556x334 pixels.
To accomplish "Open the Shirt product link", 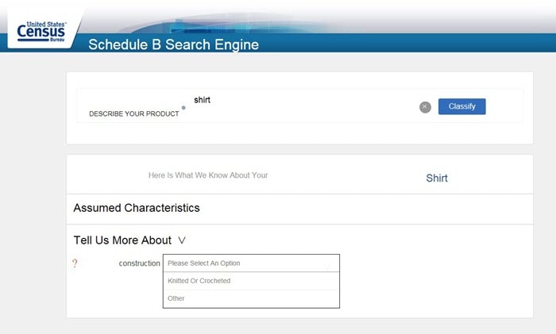I will (437, 178).
